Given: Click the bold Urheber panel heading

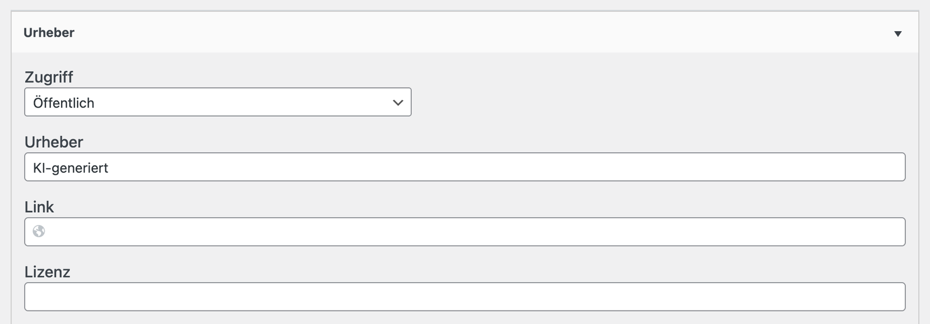Looking at the screenshot, I should point(49,33).
